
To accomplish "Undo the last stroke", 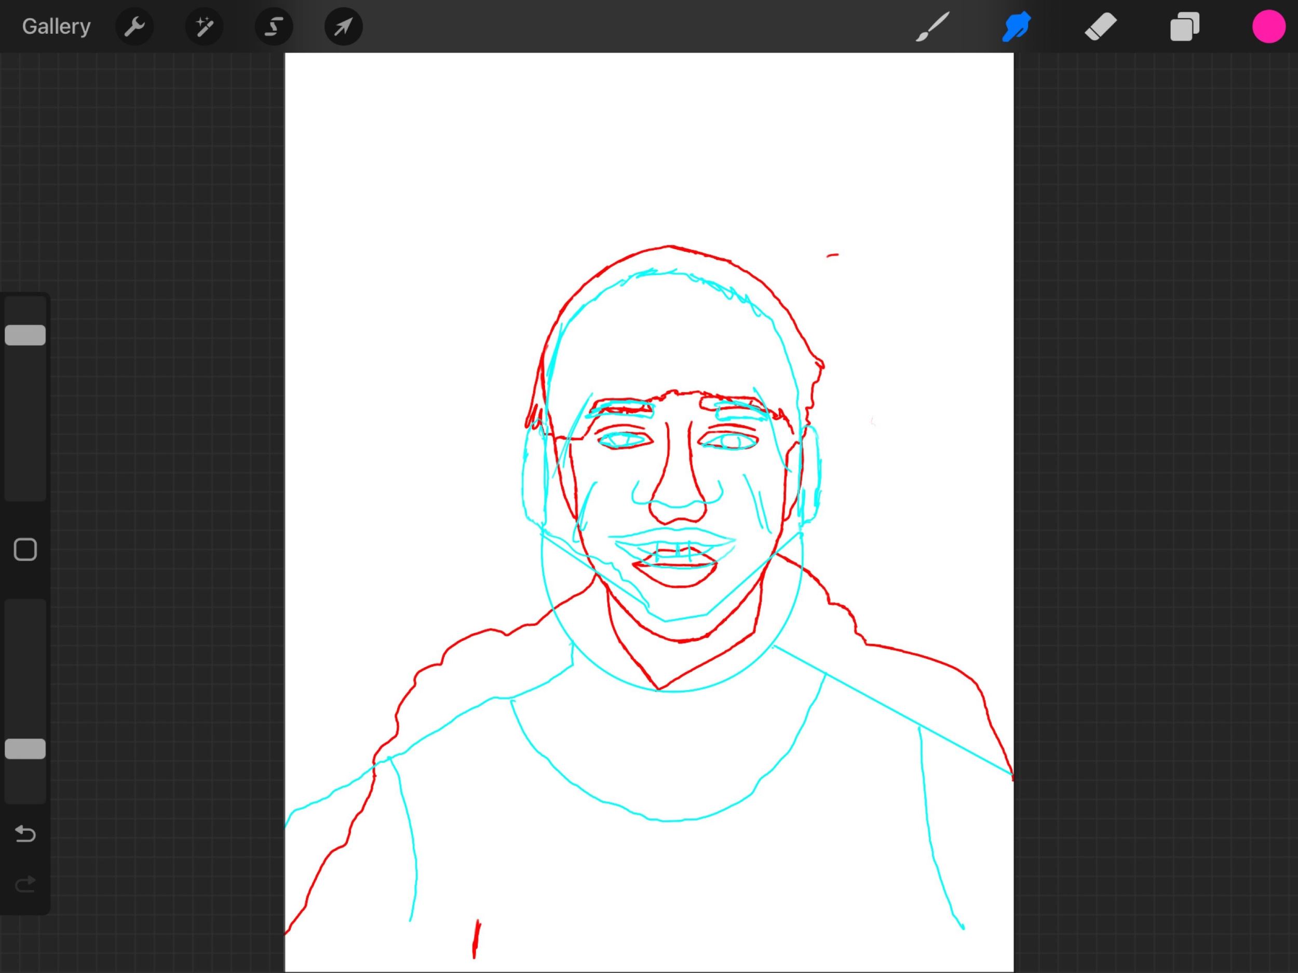I will pos(25,833).
